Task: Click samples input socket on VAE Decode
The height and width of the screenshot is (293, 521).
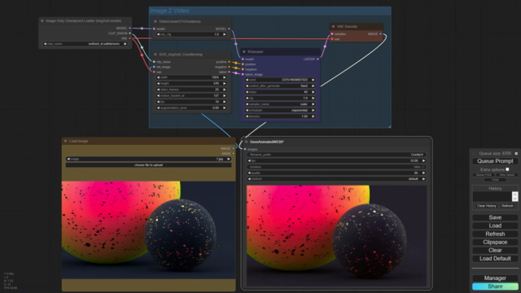Action: pos(332,34)
